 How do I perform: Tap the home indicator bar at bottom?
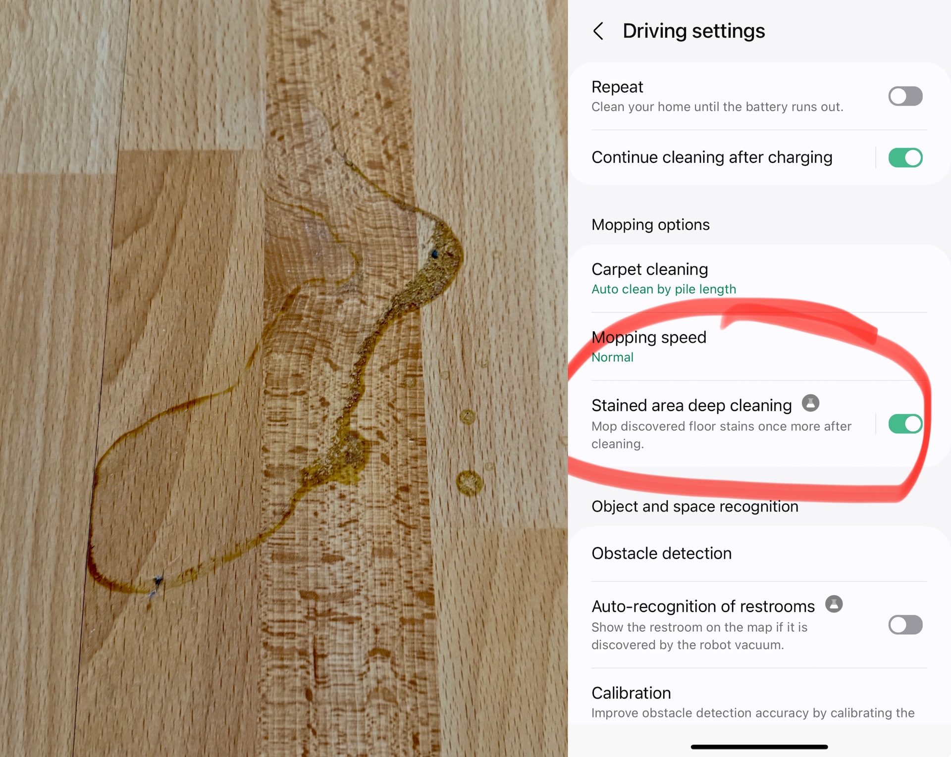coord(759,747)
